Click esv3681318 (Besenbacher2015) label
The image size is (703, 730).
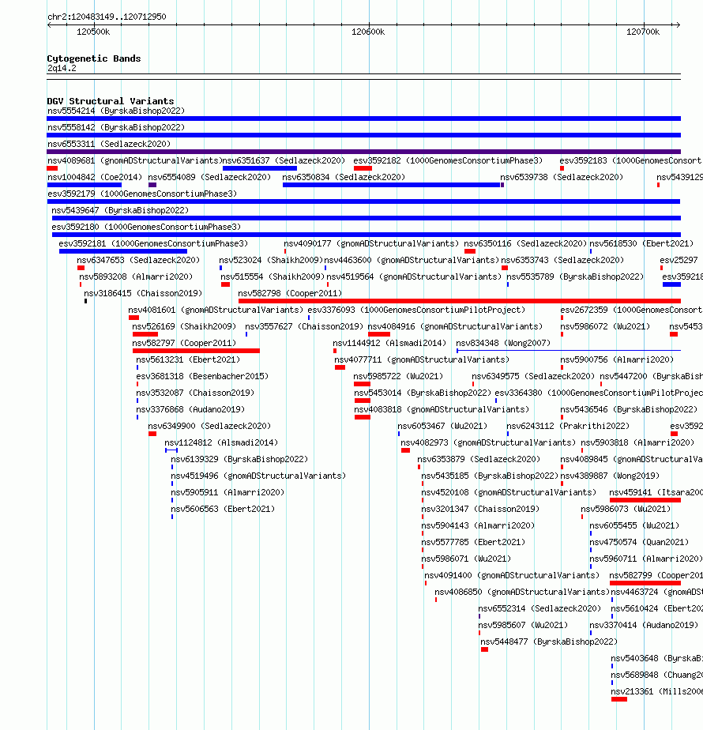click(202, 376)
